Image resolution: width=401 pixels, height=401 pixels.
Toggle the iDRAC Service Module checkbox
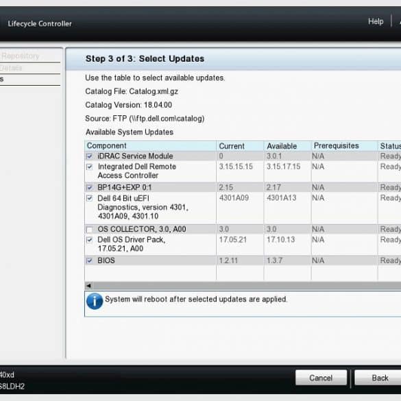click(x=90, y=156)
